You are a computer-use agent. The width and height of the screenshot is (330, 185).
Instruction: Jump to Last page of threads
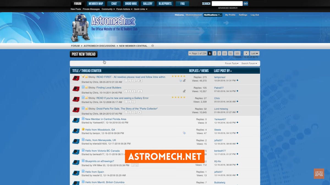(255, 53)
